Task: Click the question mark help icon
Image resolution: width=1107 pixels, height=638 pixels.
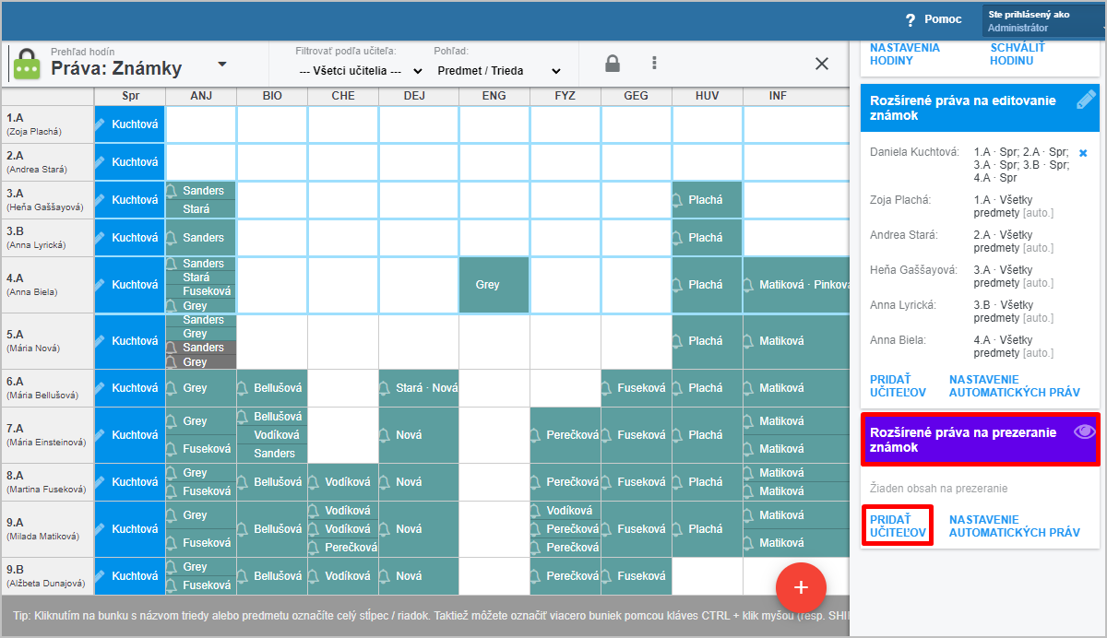Action: point(910,19)
